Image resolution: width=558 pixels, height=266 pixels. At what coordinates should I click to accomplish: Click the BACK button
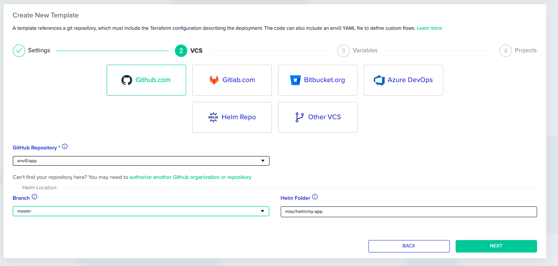[409, 246]
